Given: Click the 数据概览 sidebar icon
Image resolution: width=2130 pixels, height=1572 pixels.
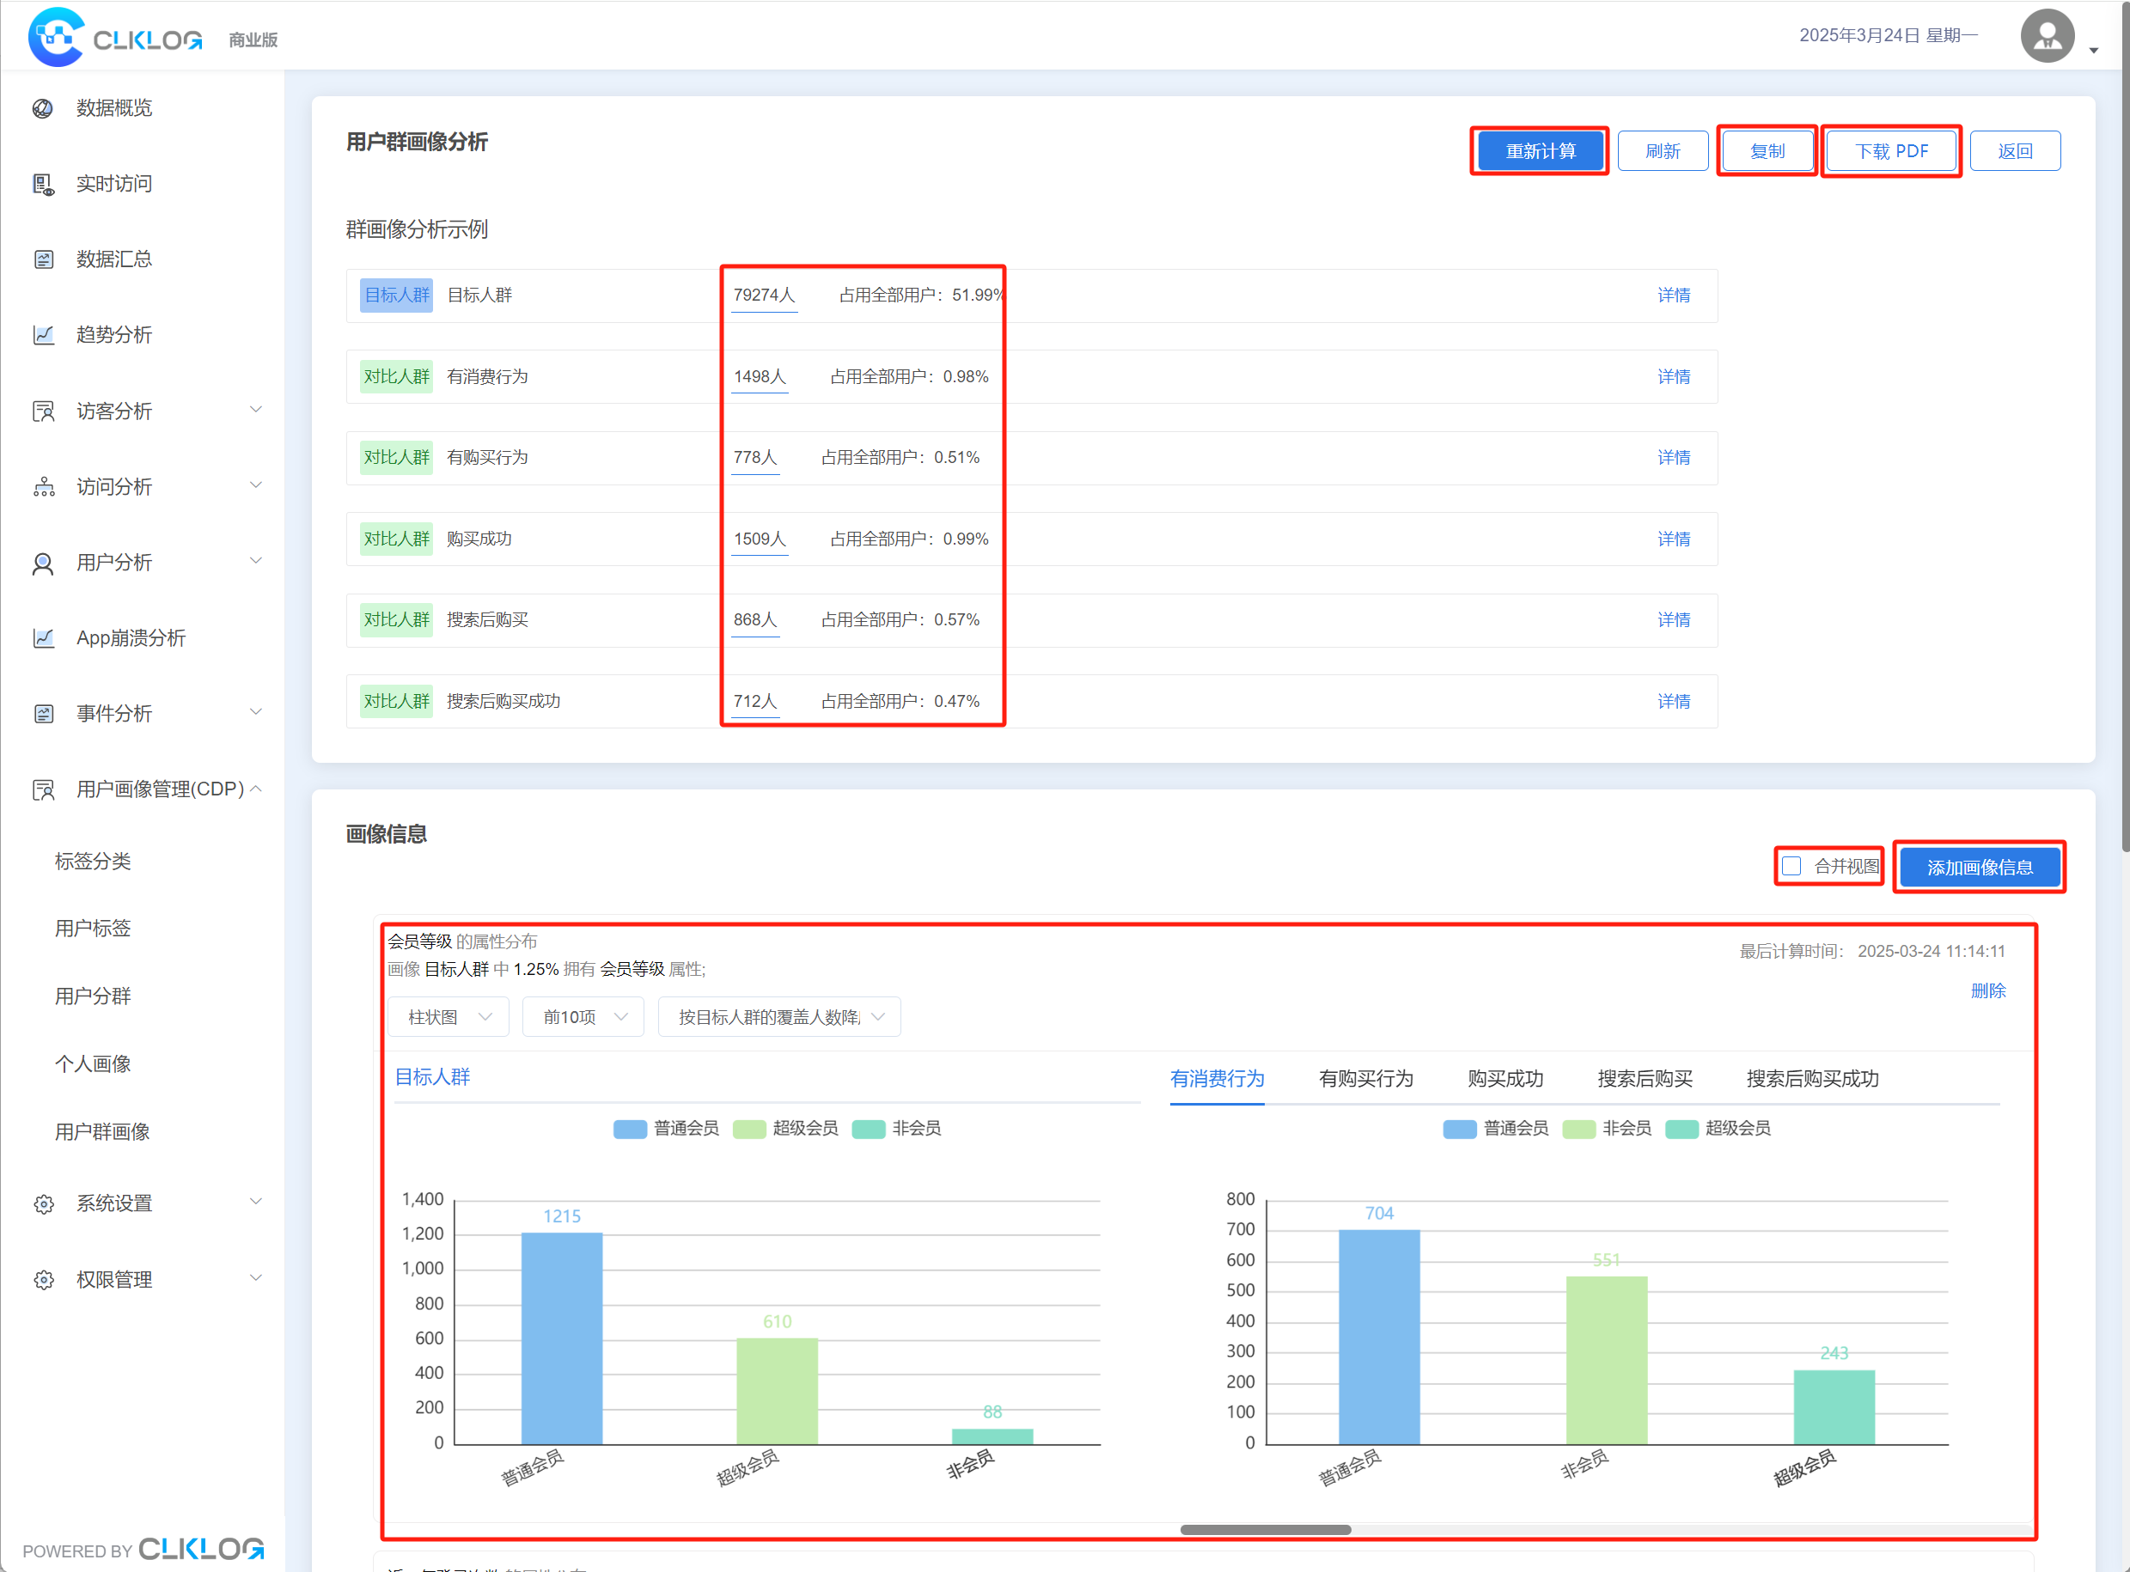Looking at the screenshot, I should [43, 108].
